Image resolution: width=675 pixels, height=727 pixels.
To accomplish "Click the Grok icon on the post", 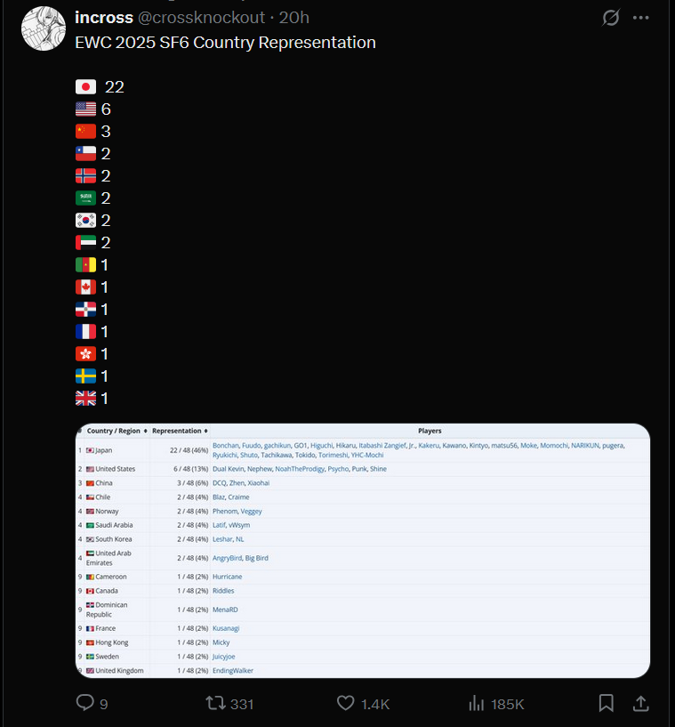I will point(611,18).
